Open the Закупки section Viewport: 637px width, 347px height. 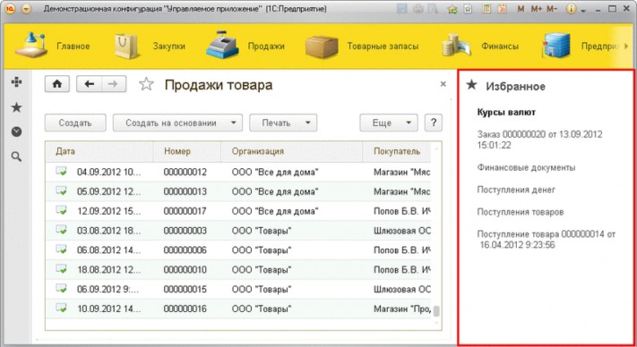[x=150, y=46]
